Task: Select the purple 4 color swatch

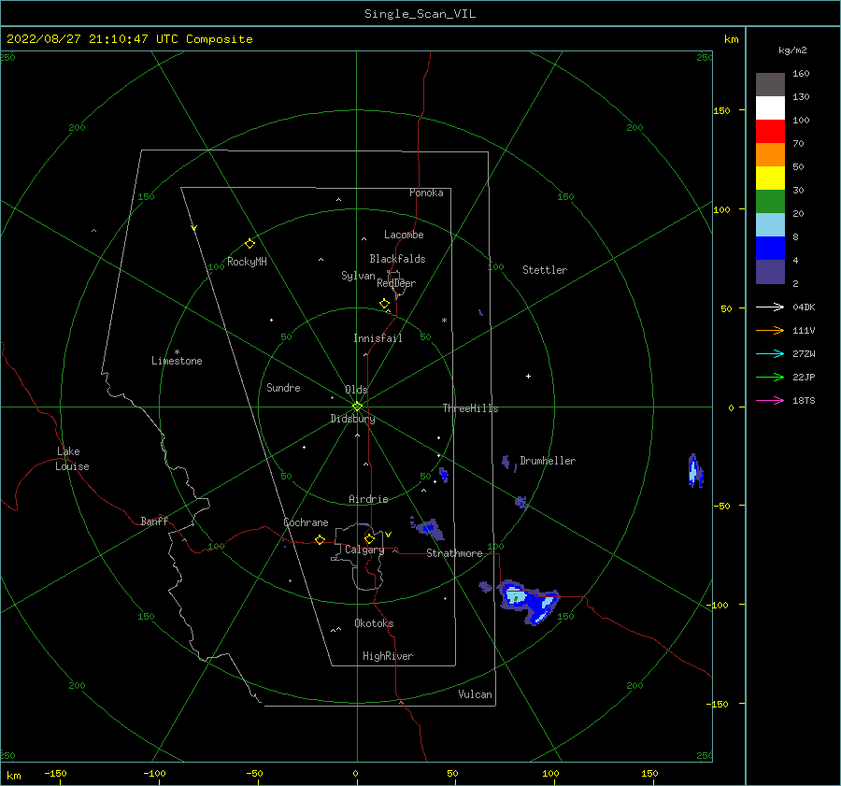Action: pos(770,272)
